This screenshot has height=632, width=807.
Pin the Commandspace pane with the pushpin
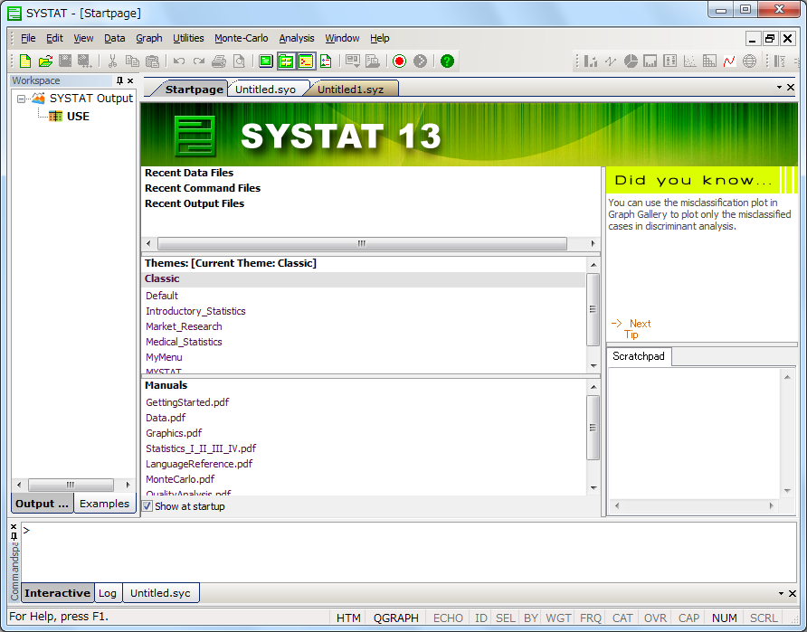(x=14, y=536)
